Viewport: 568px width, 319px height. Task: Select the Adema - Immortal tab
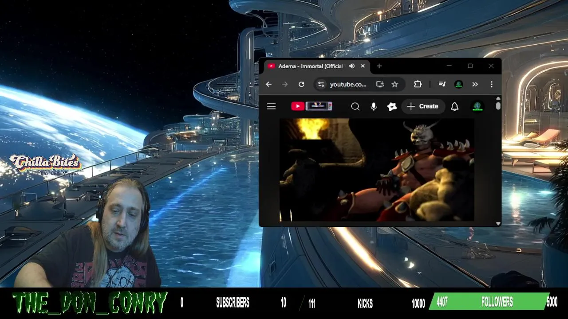[311, 66]
